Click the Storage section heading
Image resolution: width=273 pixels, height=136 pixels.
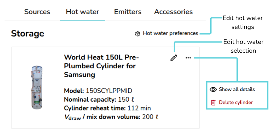28,33
